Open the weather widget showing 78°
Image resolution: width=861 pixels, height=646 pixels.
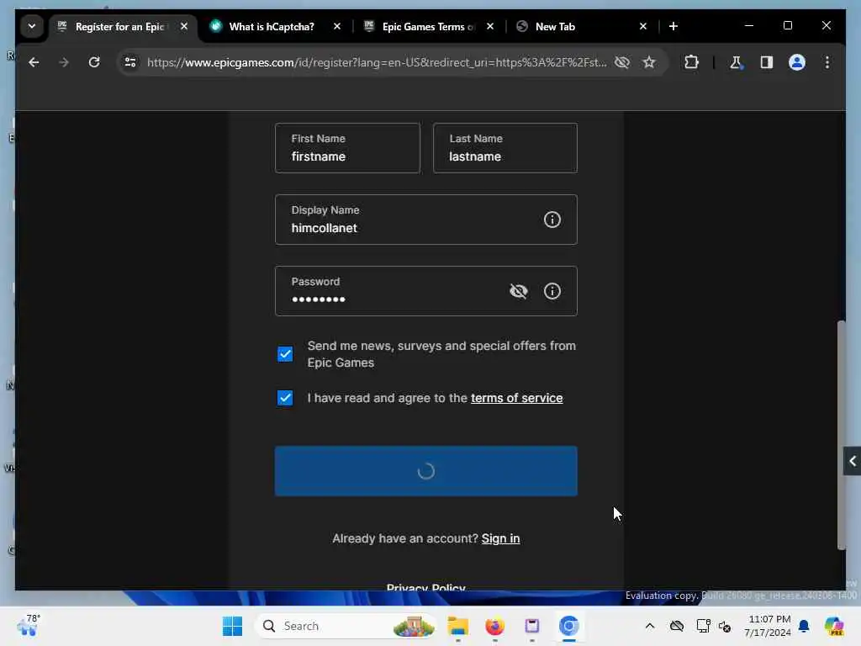click(29, 625)
